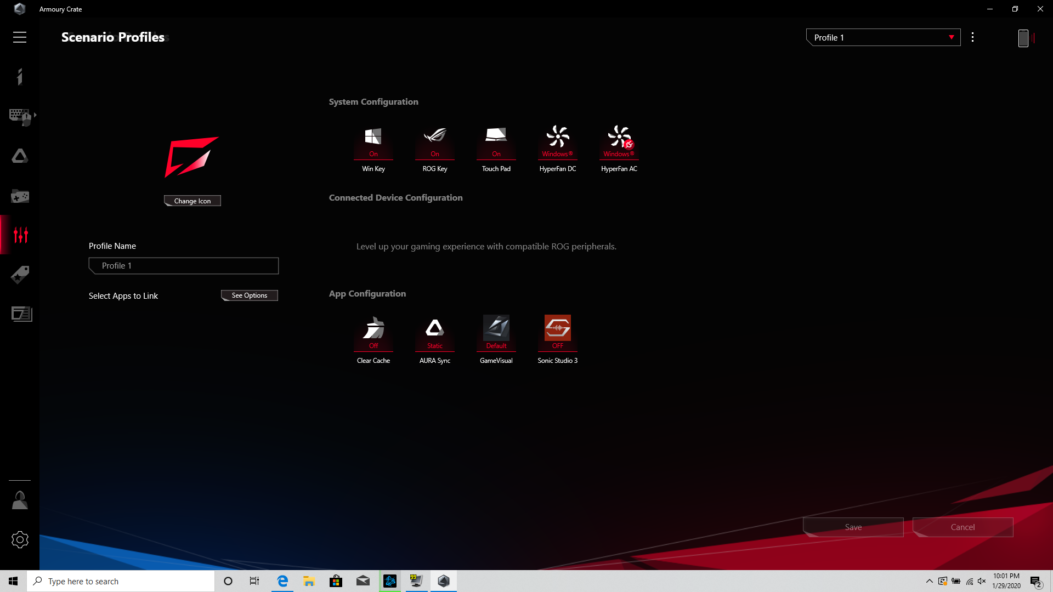Screen dimensions: 1053x592
Task: Expand the Profile 1 dropdown
Action: (883, 37)
